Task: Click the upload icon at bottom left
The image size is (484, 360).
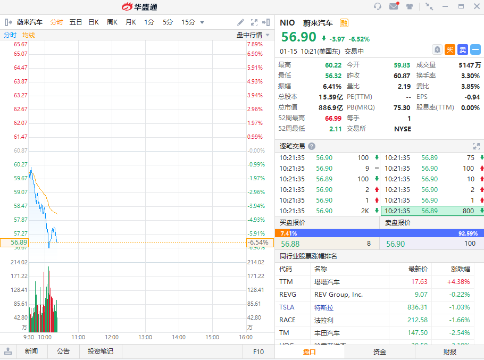Action: [8, 351]
